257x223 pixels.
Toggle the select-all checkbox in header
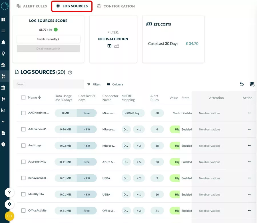point(23,97)
